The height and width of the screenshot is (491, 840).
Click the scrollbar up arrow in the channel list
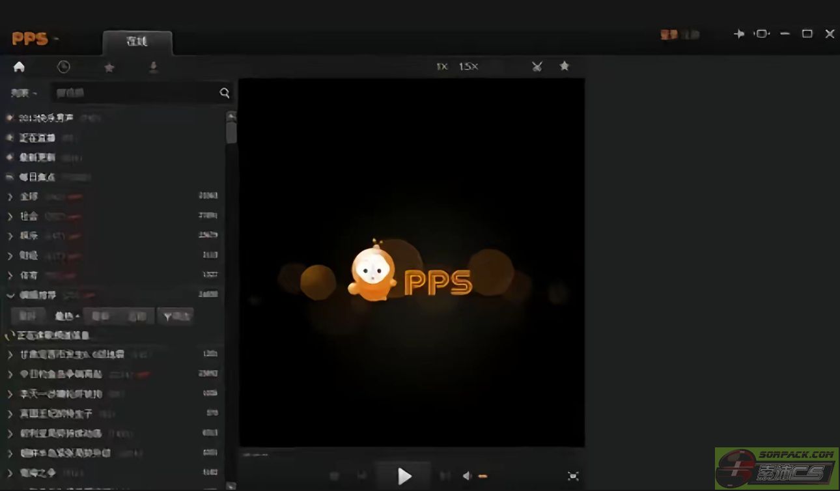pyautogui.click(x=231, y=116)
